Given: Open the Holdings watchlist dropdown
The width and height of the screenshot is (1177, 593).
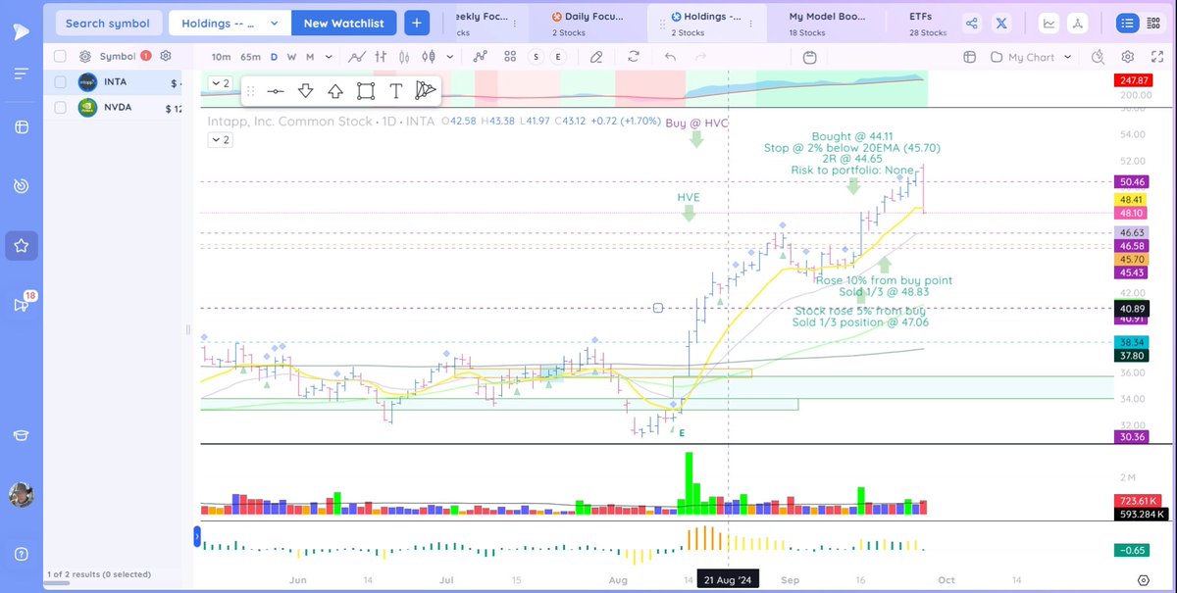Looking at the screenshot, I should [x=229, y=23].
